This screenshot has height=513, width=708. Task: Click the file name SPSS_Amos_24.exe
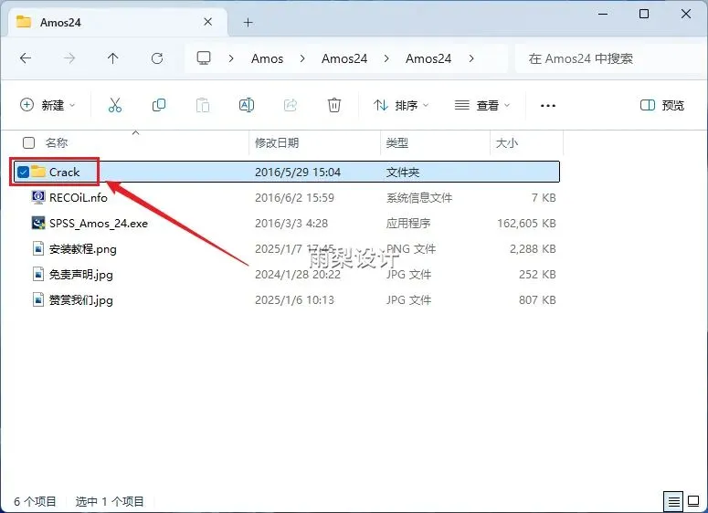(x=99, y=224)
